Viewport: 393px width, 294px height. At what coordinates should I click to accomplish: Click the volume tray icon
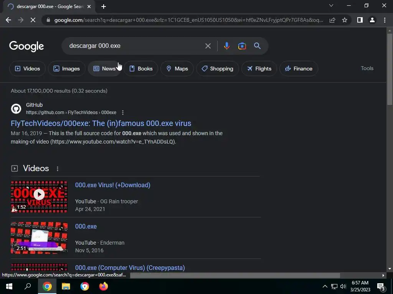point(343,286)
